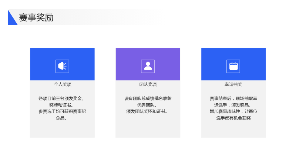Click text 选手都有机会获奖 in third card
296x166 pixels.
233,118
